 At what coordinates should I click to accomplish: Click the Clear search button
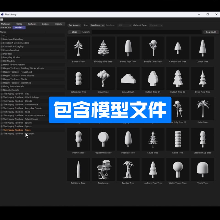tap(74, 32)
